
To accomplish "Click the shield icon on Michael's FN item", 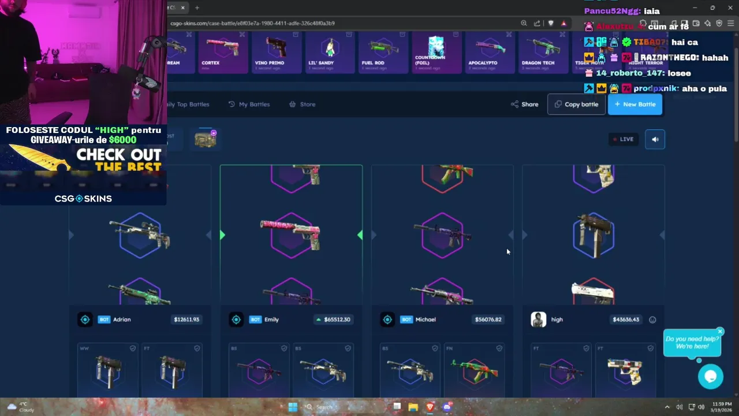I will [x=499, y=348].
